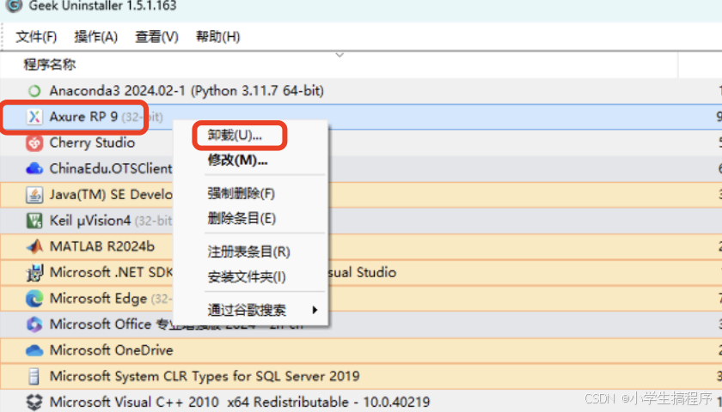Select the MATLAB R2024b row text
Viewport: 722px width, 412px height.
[x=102, y=246]
